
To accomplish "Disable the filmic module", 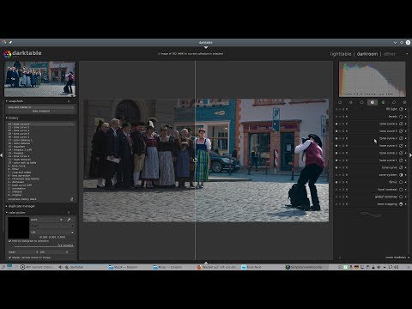I will click(x=336, y=182).
